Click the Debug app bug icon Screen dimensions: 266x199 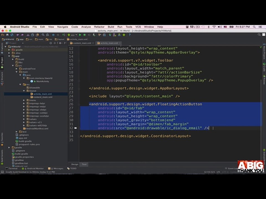(85, 35)
